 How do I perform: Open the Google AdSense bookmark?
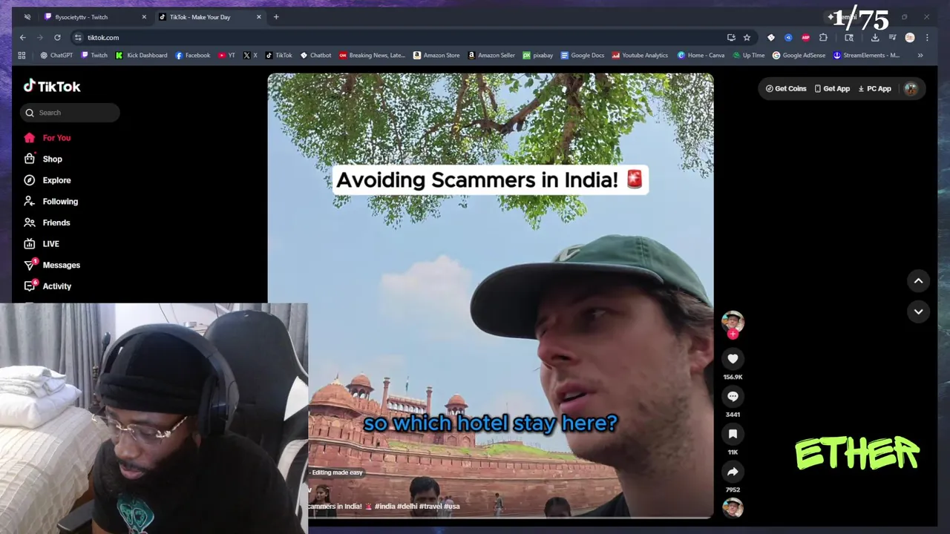(x=799, y=56)
